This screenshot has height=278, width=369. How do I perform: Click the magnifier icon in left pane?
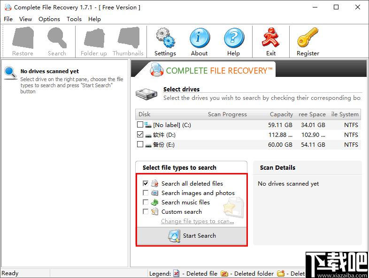pyautogui.click(x=10, y=73)
